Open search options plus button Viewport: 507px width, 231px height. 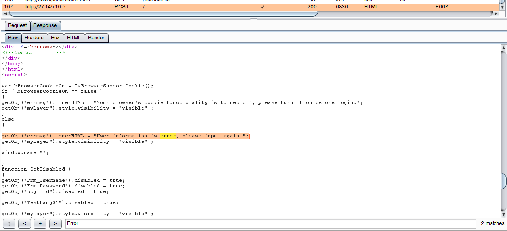tap(40, 224)
